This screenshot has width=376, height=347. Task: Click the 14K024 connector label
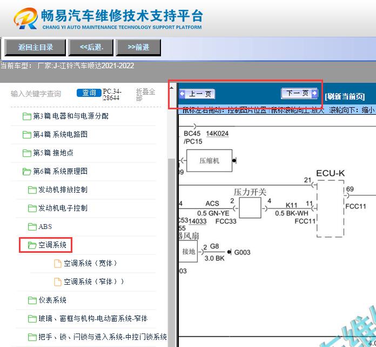217,134
